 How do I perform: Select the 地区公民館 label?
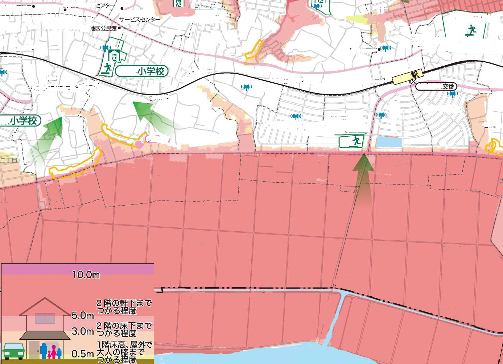point(104,28)
